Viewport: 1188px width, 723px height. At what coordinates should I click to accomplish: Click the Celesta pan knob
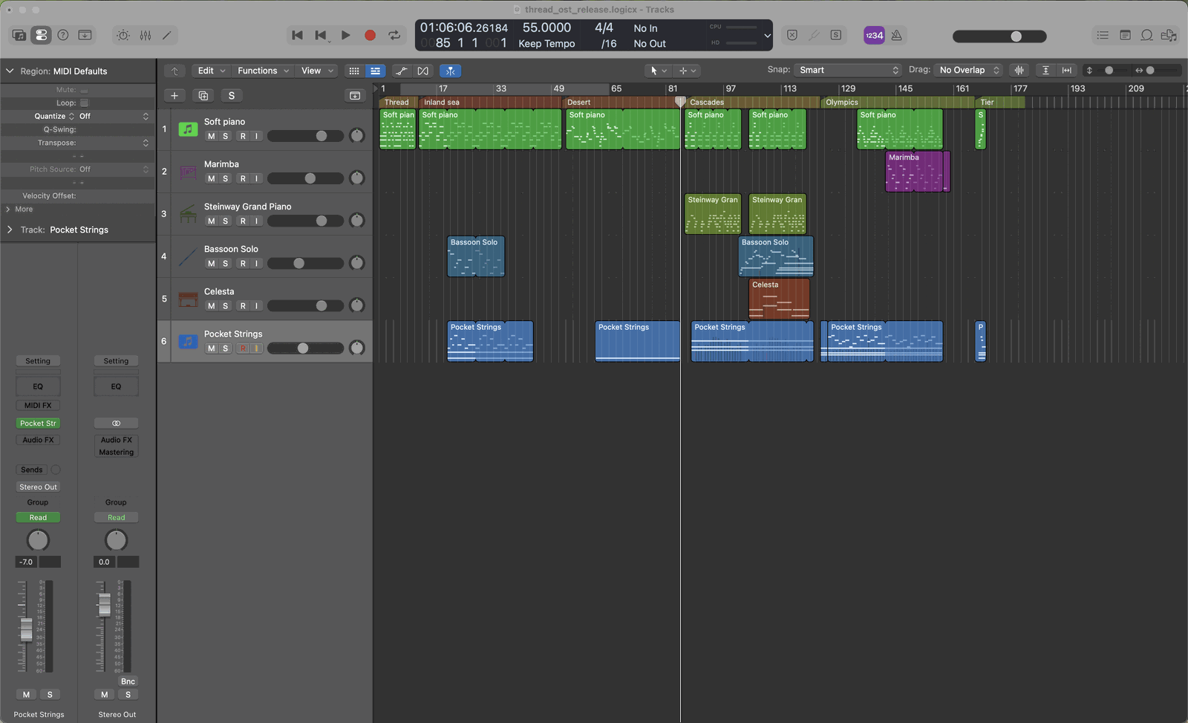point(356,305)
